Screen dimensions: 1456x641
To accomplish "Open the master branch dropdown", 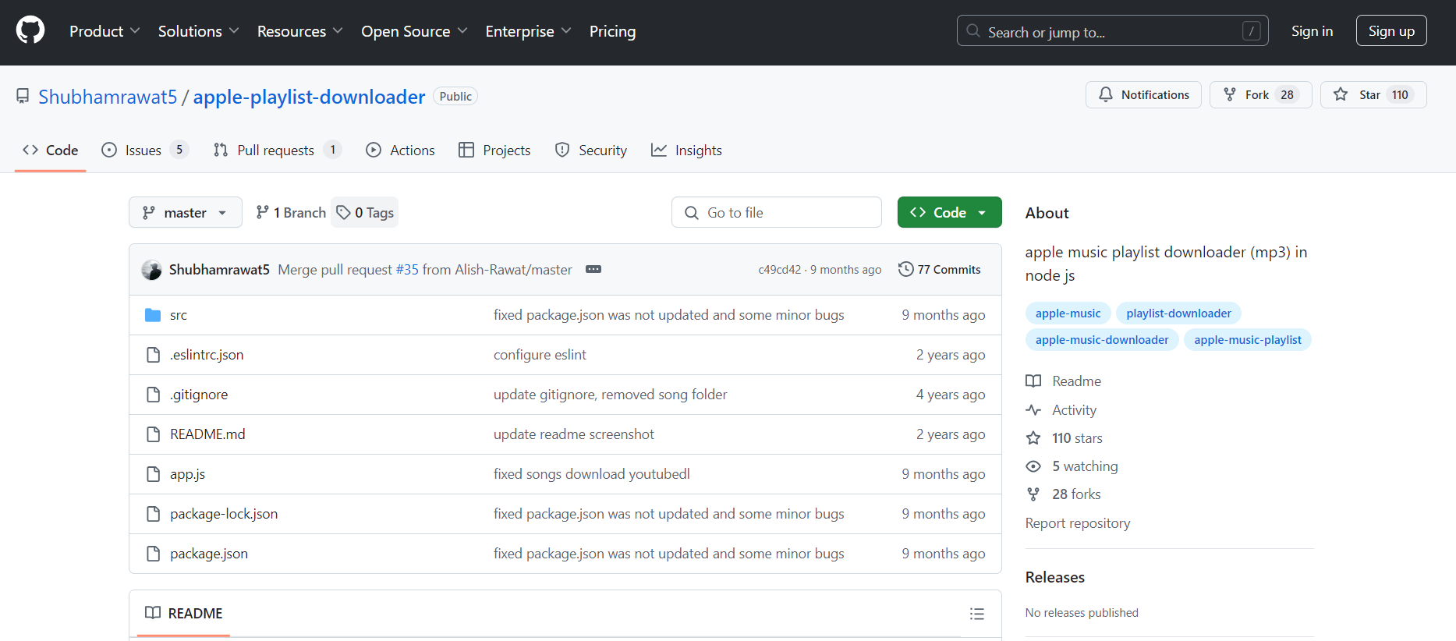I will coord(186,212).
